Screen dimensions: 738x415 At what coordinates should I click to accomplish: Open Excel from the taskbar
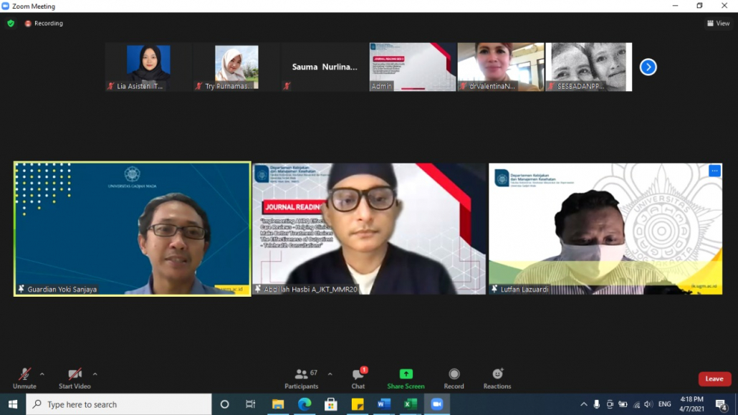pos(410,404)
